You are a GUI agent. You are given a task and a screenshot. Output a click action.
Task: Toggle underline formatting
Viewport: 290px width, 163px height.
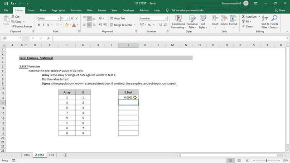[48, 25]
